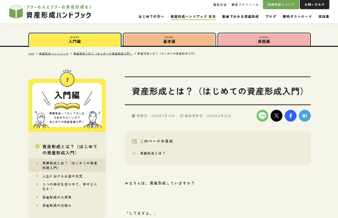
Task: Select 人生におけるお金の収支 in sidebar
Action: click(x=63, y=176)
